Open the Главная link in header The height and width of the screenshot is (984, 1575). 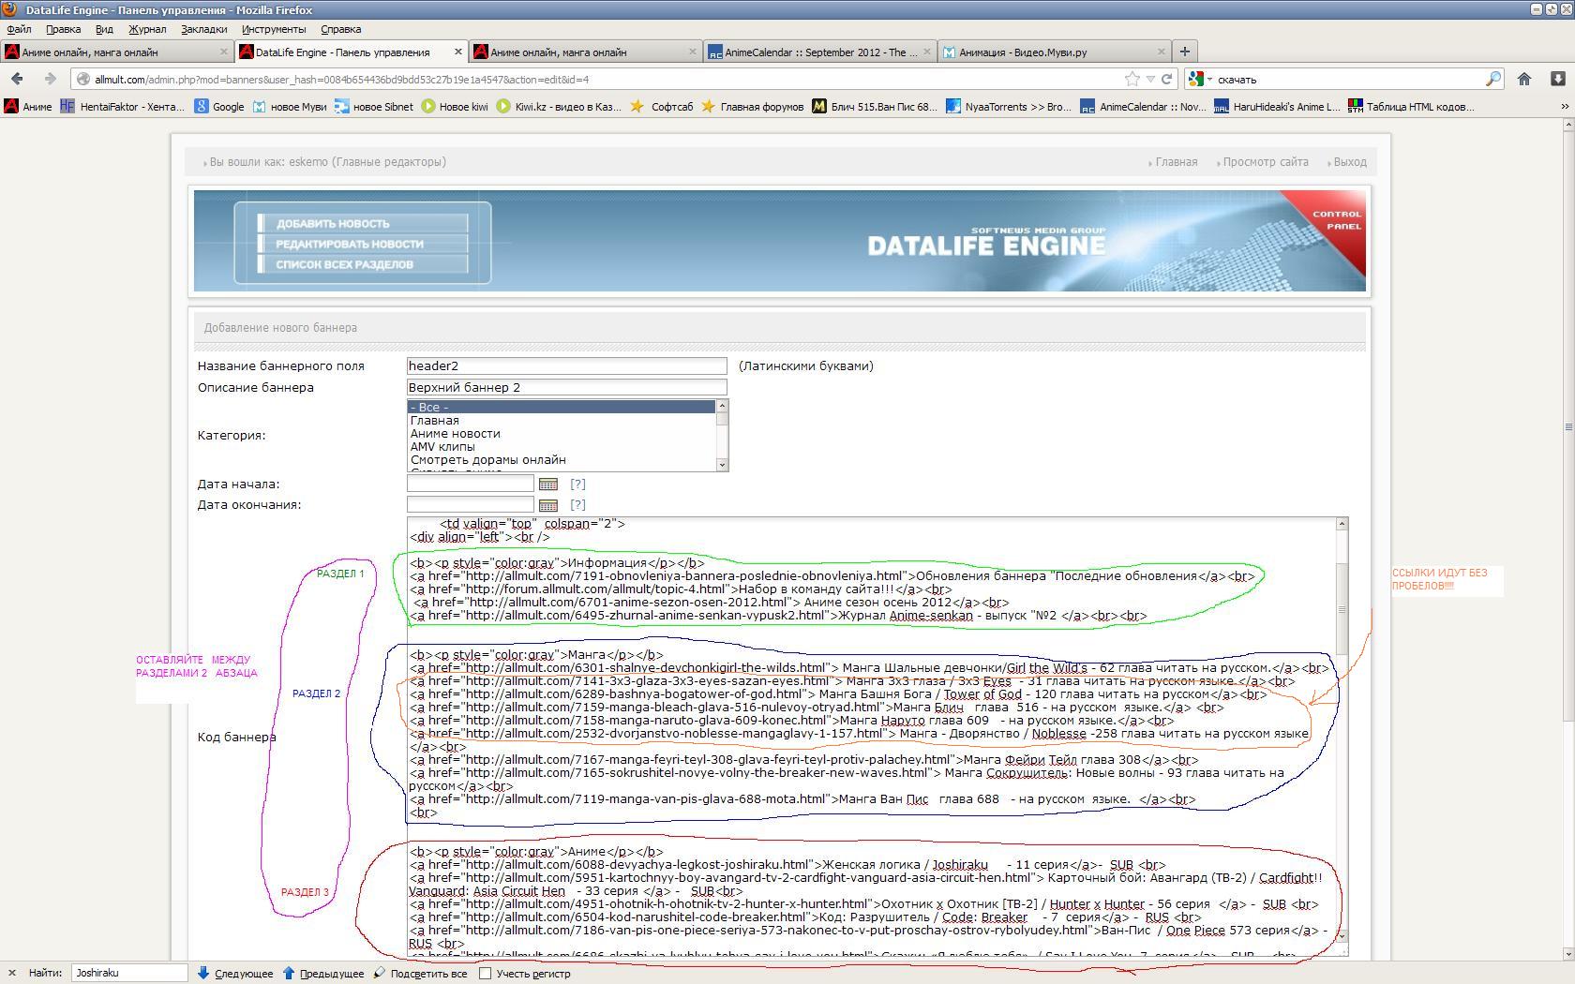[1176, 162]
